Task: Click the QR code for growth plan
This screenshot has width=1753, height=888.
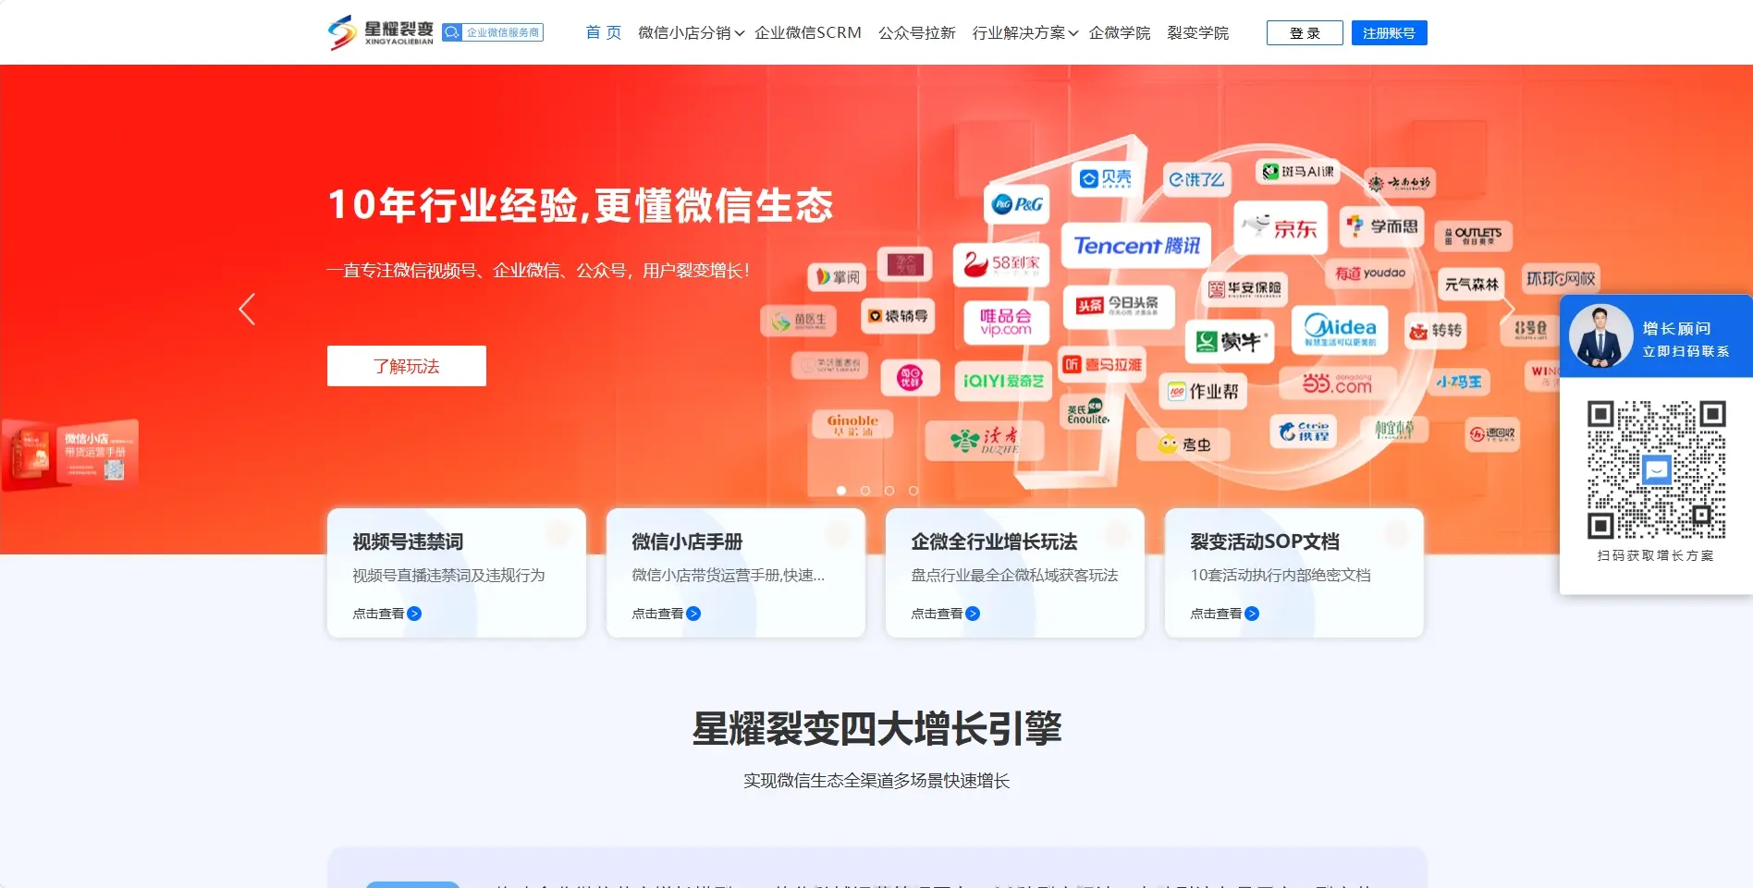Action: [1656, 469]
